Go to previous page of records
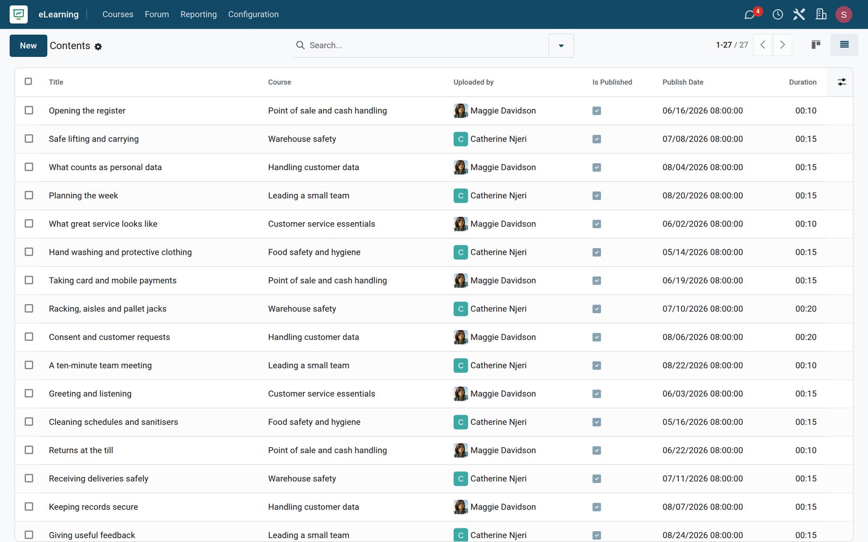 point(763,45)
